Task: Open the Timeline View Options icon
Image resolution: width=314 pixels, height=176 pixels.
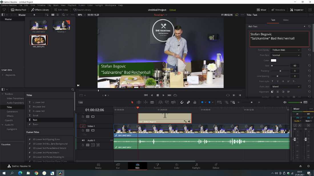Action: coord(81,102)
